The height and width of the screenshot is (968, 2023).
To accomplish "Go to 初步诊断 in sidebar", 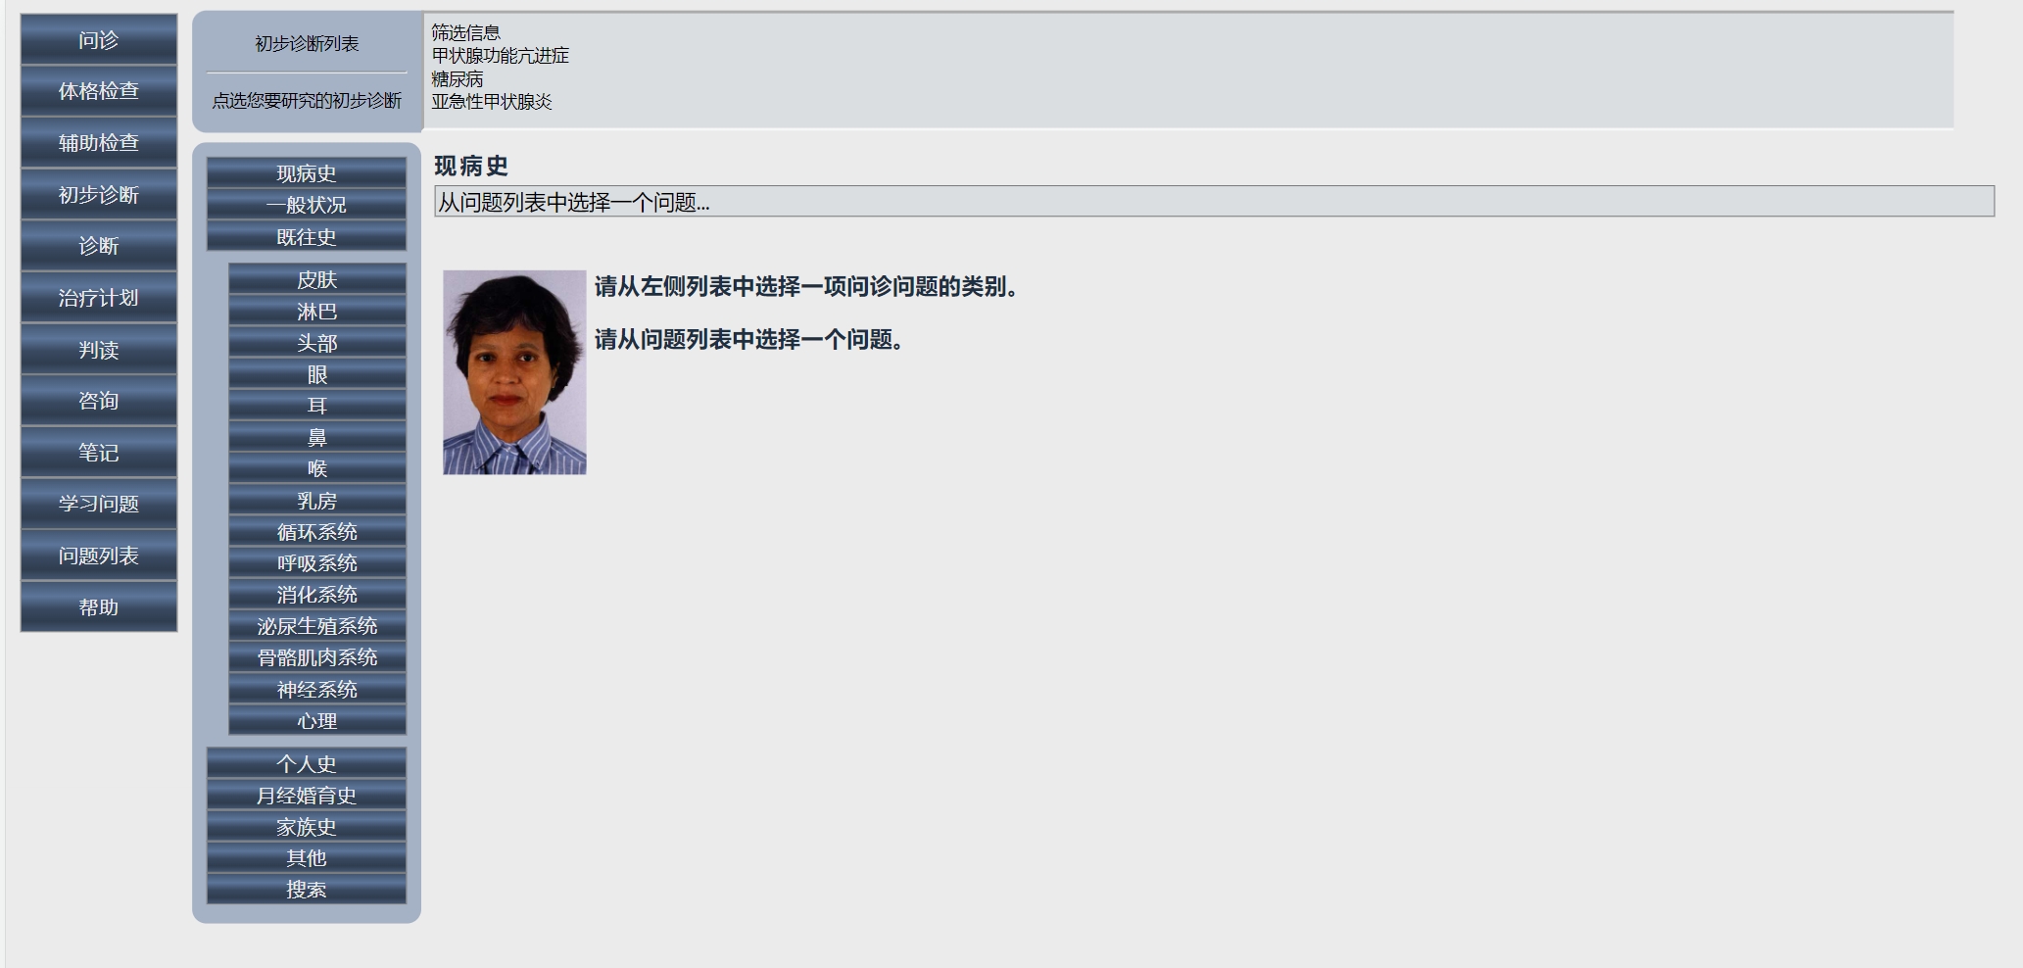I will (99, 195).
